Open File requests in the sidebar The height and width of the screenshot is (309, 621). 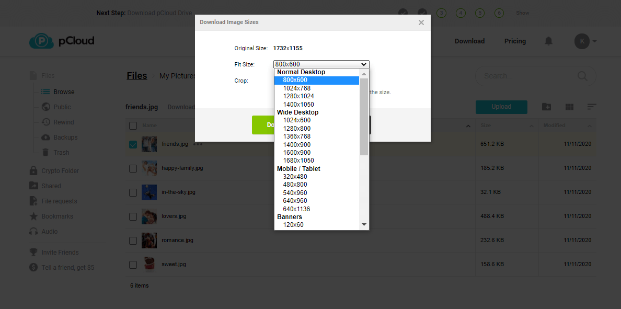click(53, 201)
